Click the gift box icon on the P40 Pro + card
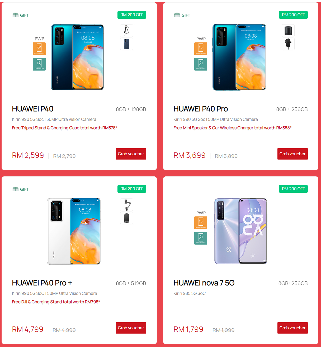This screenshot has width=321, height=347. (x=16, y=189)
